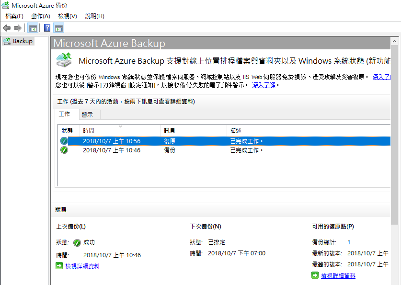Click the 成功 status text
401x285 pixels.
(89, 242)
